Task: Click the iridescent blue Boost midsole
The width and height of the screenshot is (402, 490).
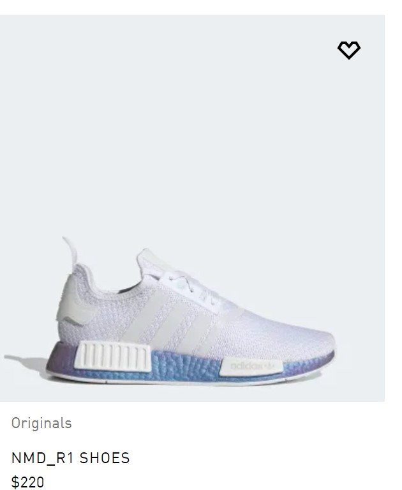Action: [x=184, y=366]
